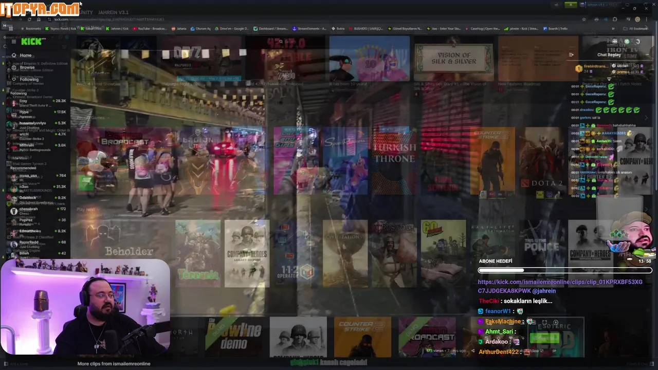
Task: Click the browser reload button
Action: (29, 20)
